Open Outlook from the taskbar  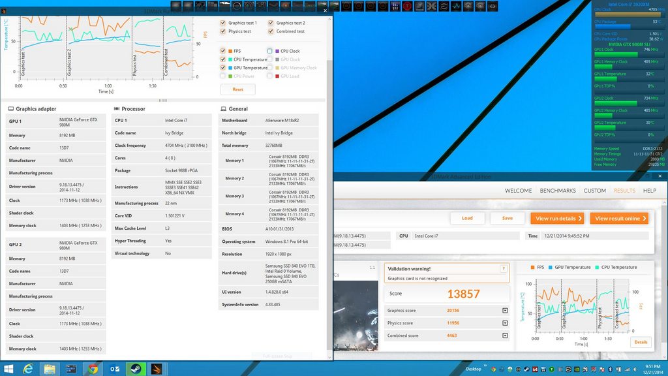pos(114,369)
